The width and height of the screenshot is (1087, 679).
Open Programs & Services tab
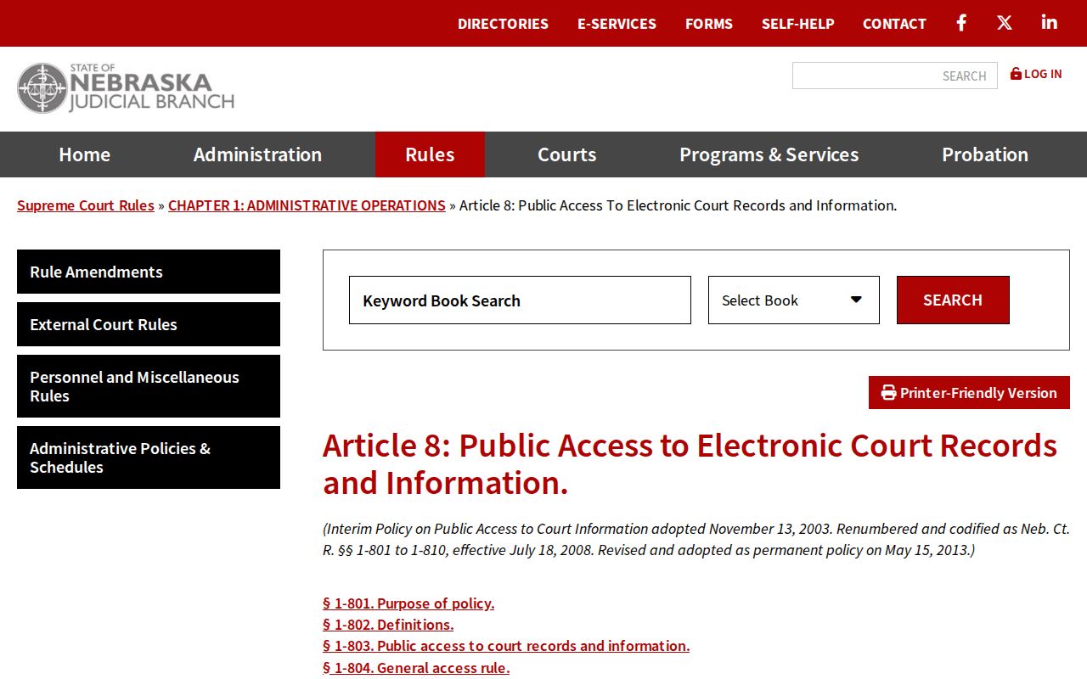(769, 154)
